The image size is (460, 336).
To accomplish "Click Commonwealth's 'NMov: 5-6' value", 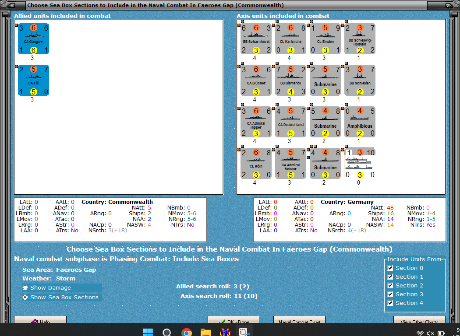I will coord(182,213).
